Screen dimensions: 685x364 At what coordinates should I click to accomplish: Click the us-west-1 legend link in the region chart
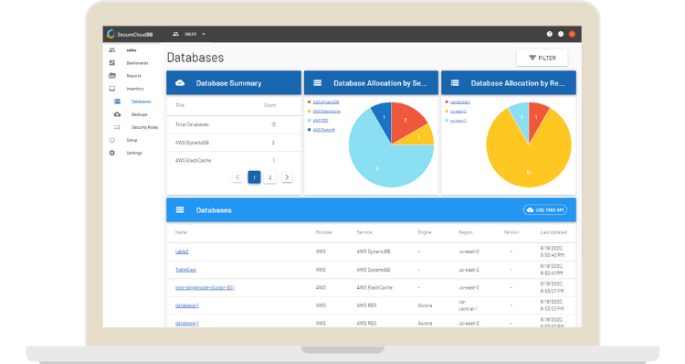tap(458, 121)
